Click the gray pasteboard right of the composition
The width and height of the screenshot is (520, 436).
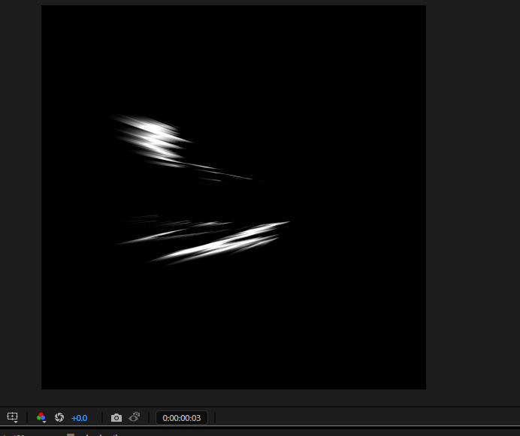tap(472, 195)
